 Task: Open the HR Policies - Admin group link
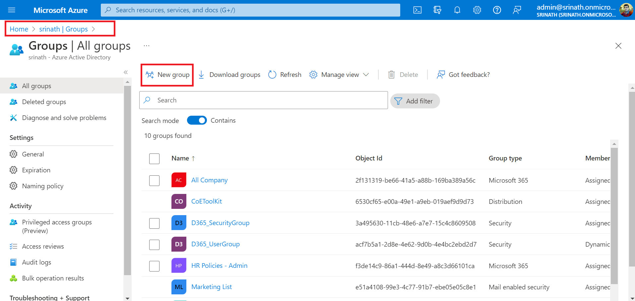click(219, 266)
